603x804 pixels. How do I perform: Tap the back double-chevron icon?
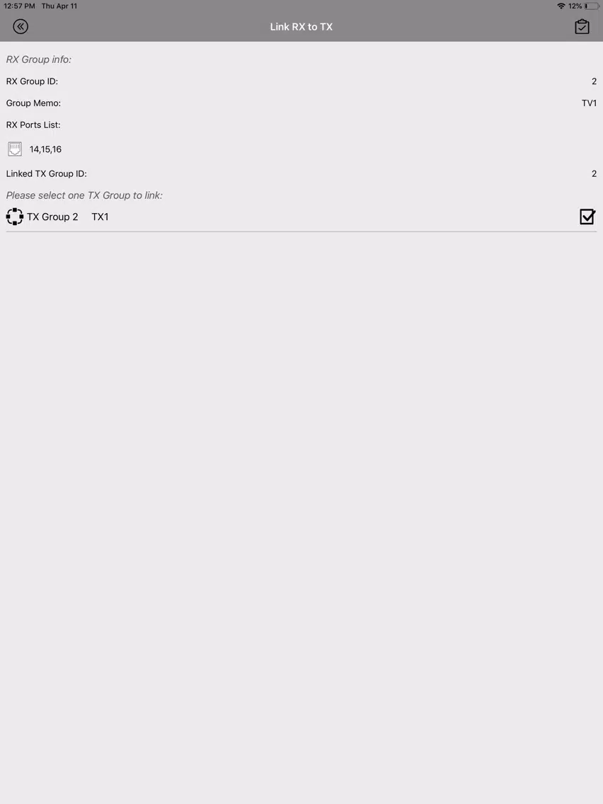coord(21,27)
